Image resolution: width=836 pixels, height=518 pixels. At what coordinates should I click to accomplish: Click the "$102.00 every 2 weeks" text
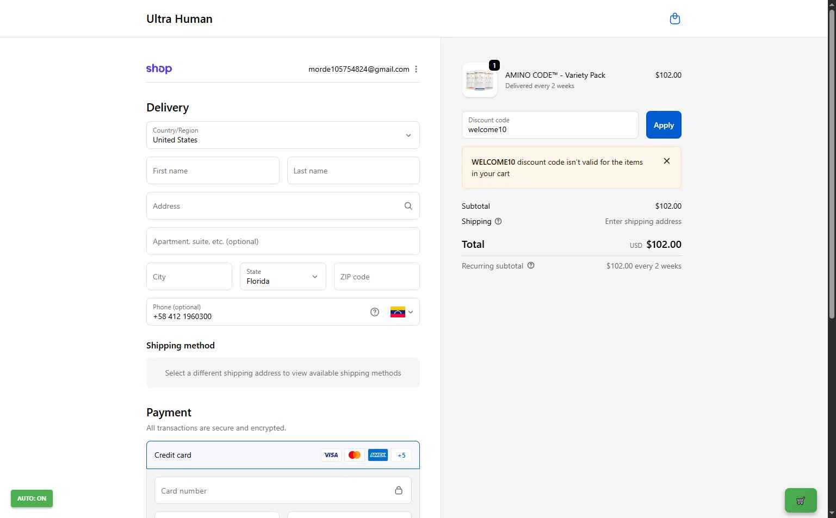(x=644, y=266)
